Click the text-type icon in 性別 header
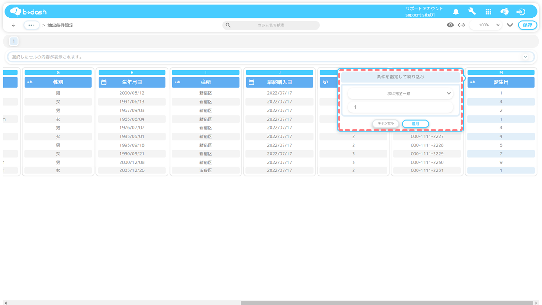The height and width of the screenshot is (305, 542). (30, 83)
